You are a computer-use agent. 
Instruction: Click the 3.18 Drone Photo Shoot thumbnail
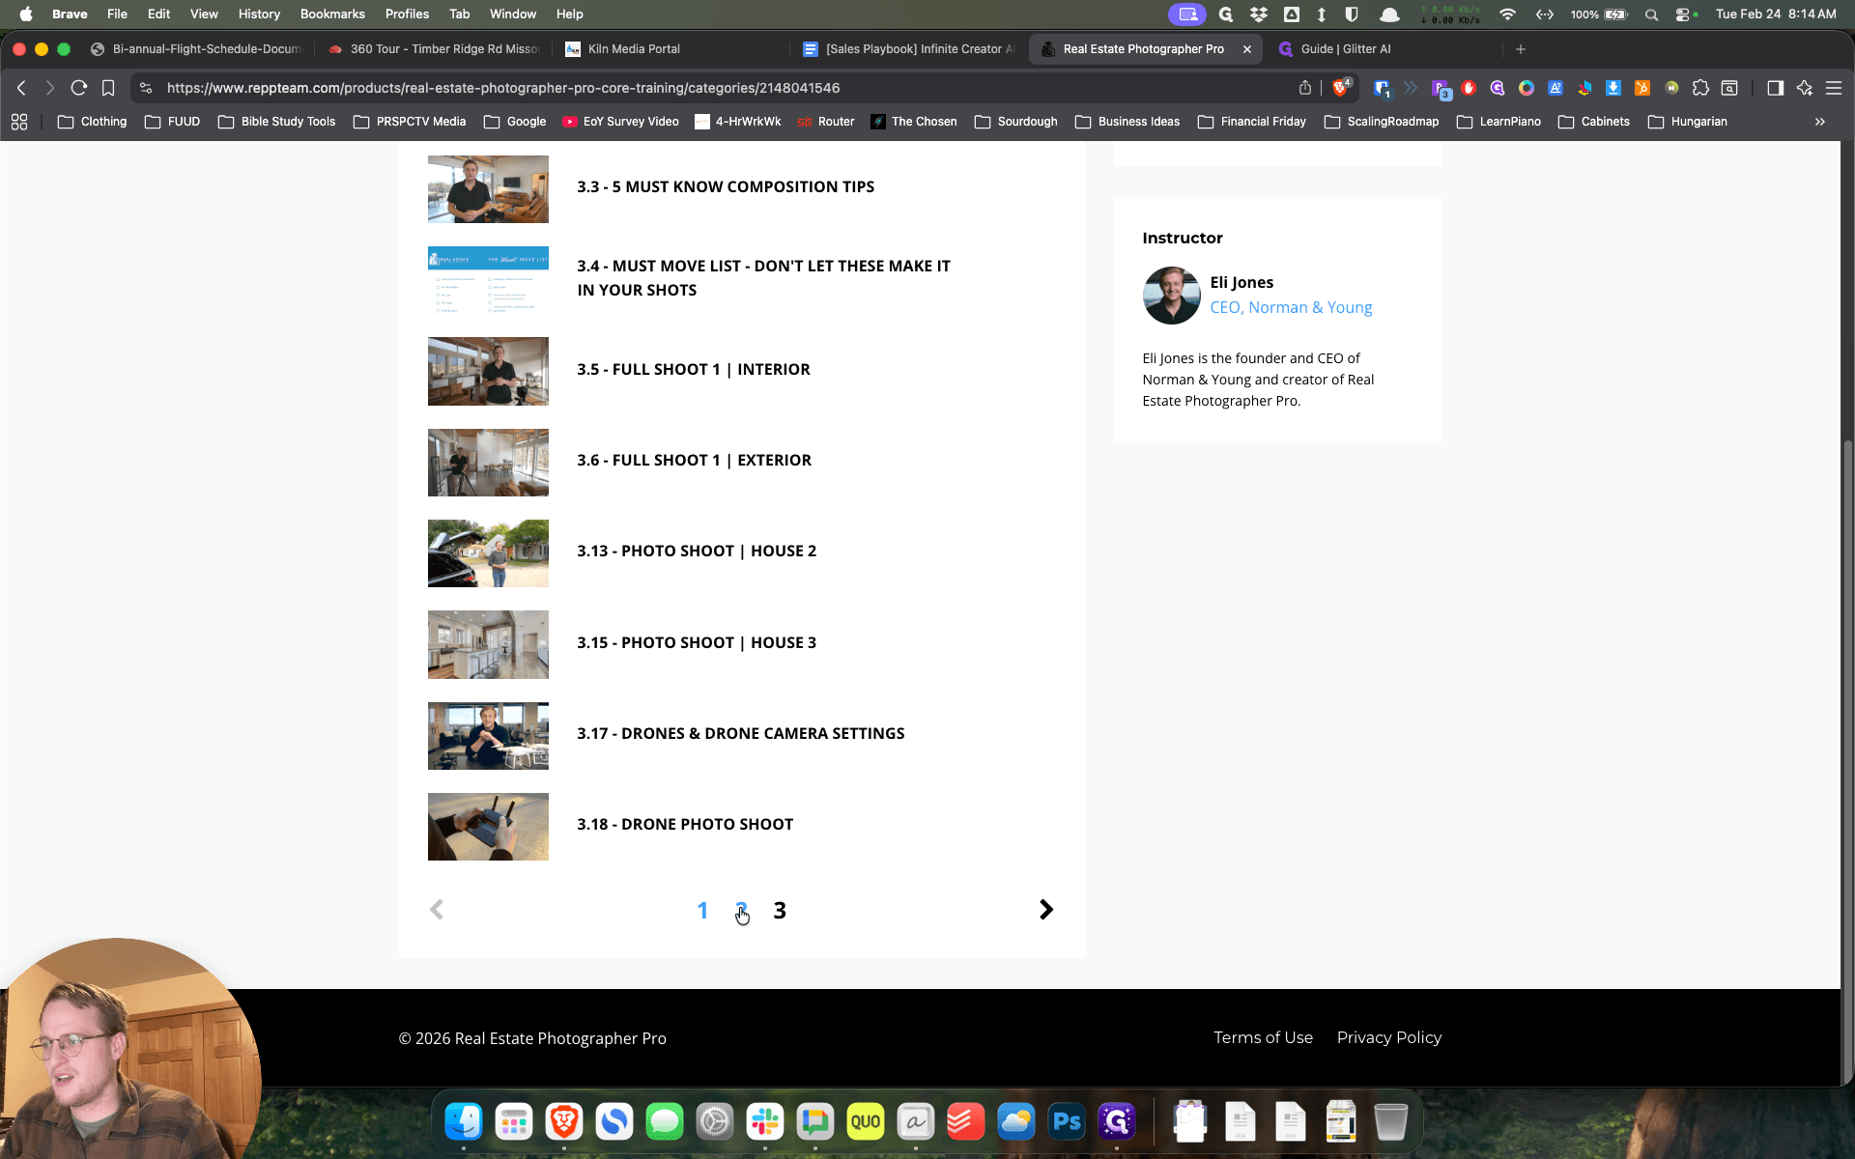point(488,827)
